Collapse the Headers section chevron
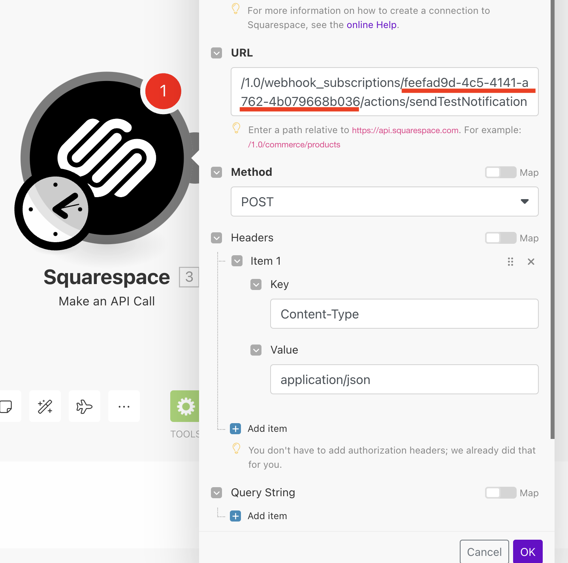This screenshot has height=563, width=568. (x=216, y=238)
